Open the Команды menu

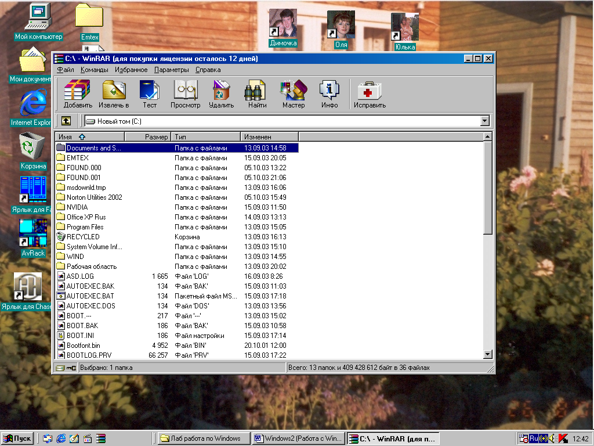[95, 70]
